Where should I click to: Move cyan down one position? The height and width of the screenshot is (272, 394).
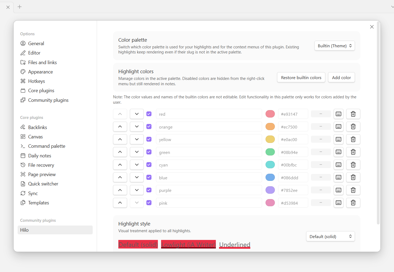137,165
